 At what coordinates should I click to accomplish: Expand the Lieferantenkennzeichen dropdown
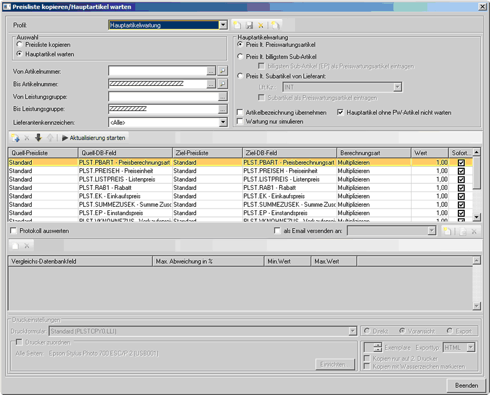(222, 122)
